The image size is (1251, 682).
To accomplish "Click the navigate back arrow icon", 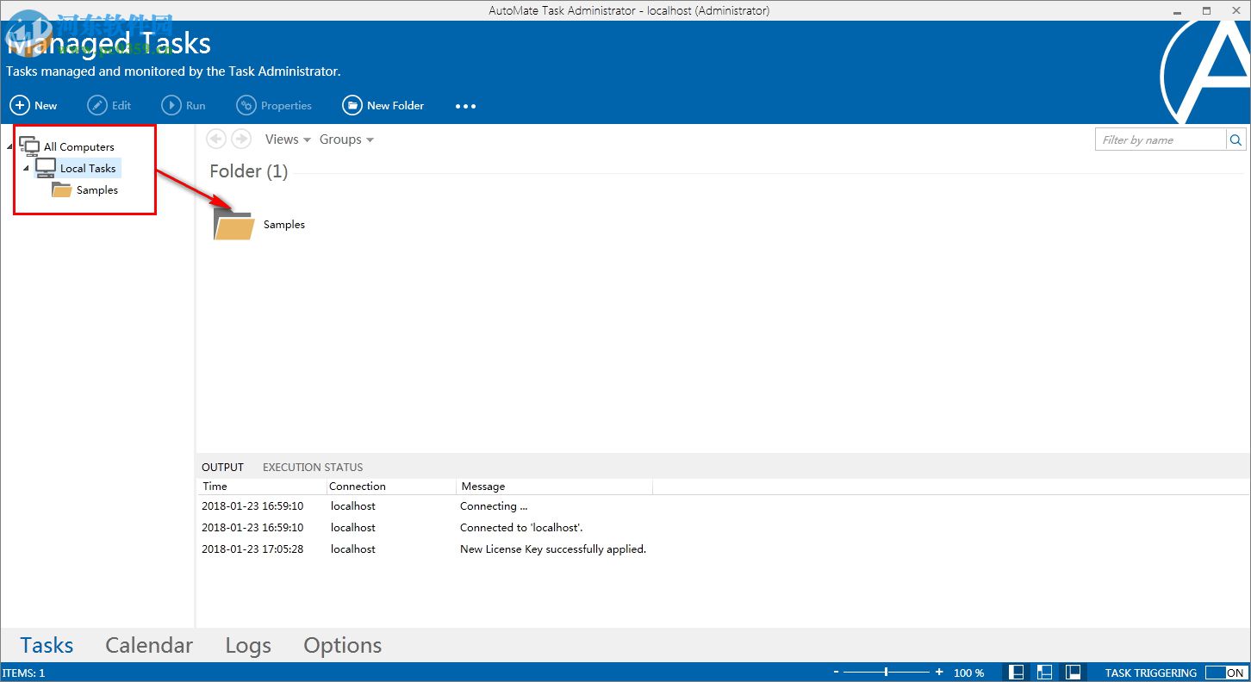I will 216,139.
